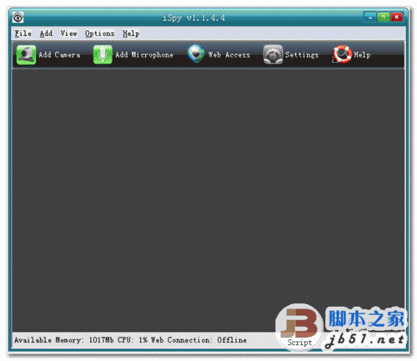
Task: Open the View menu
Action: (69, 33)
